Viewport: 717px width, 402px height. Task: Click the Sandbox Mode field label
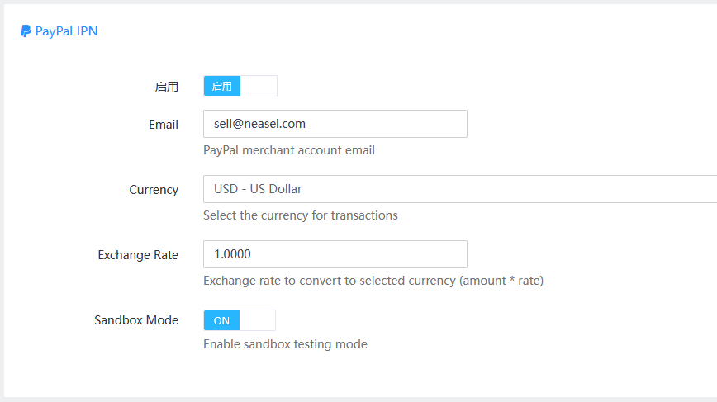pos(136,320)
